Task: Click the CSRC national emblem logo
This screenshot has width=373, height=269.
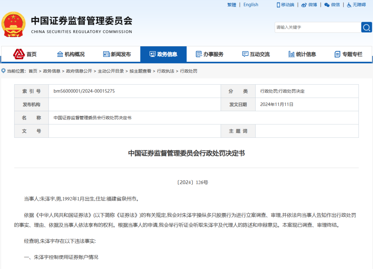Action: tap(13, 25)
